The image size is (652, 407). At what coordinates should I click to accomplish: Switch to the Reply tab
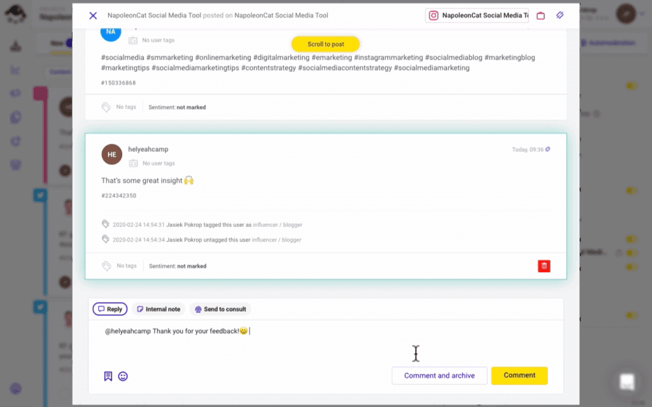[110, 309]
